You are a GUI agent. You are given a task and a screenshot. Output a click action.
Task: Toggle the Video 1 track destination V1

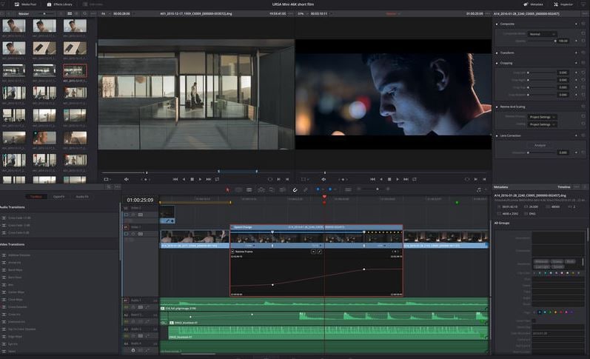coord(126,227)
